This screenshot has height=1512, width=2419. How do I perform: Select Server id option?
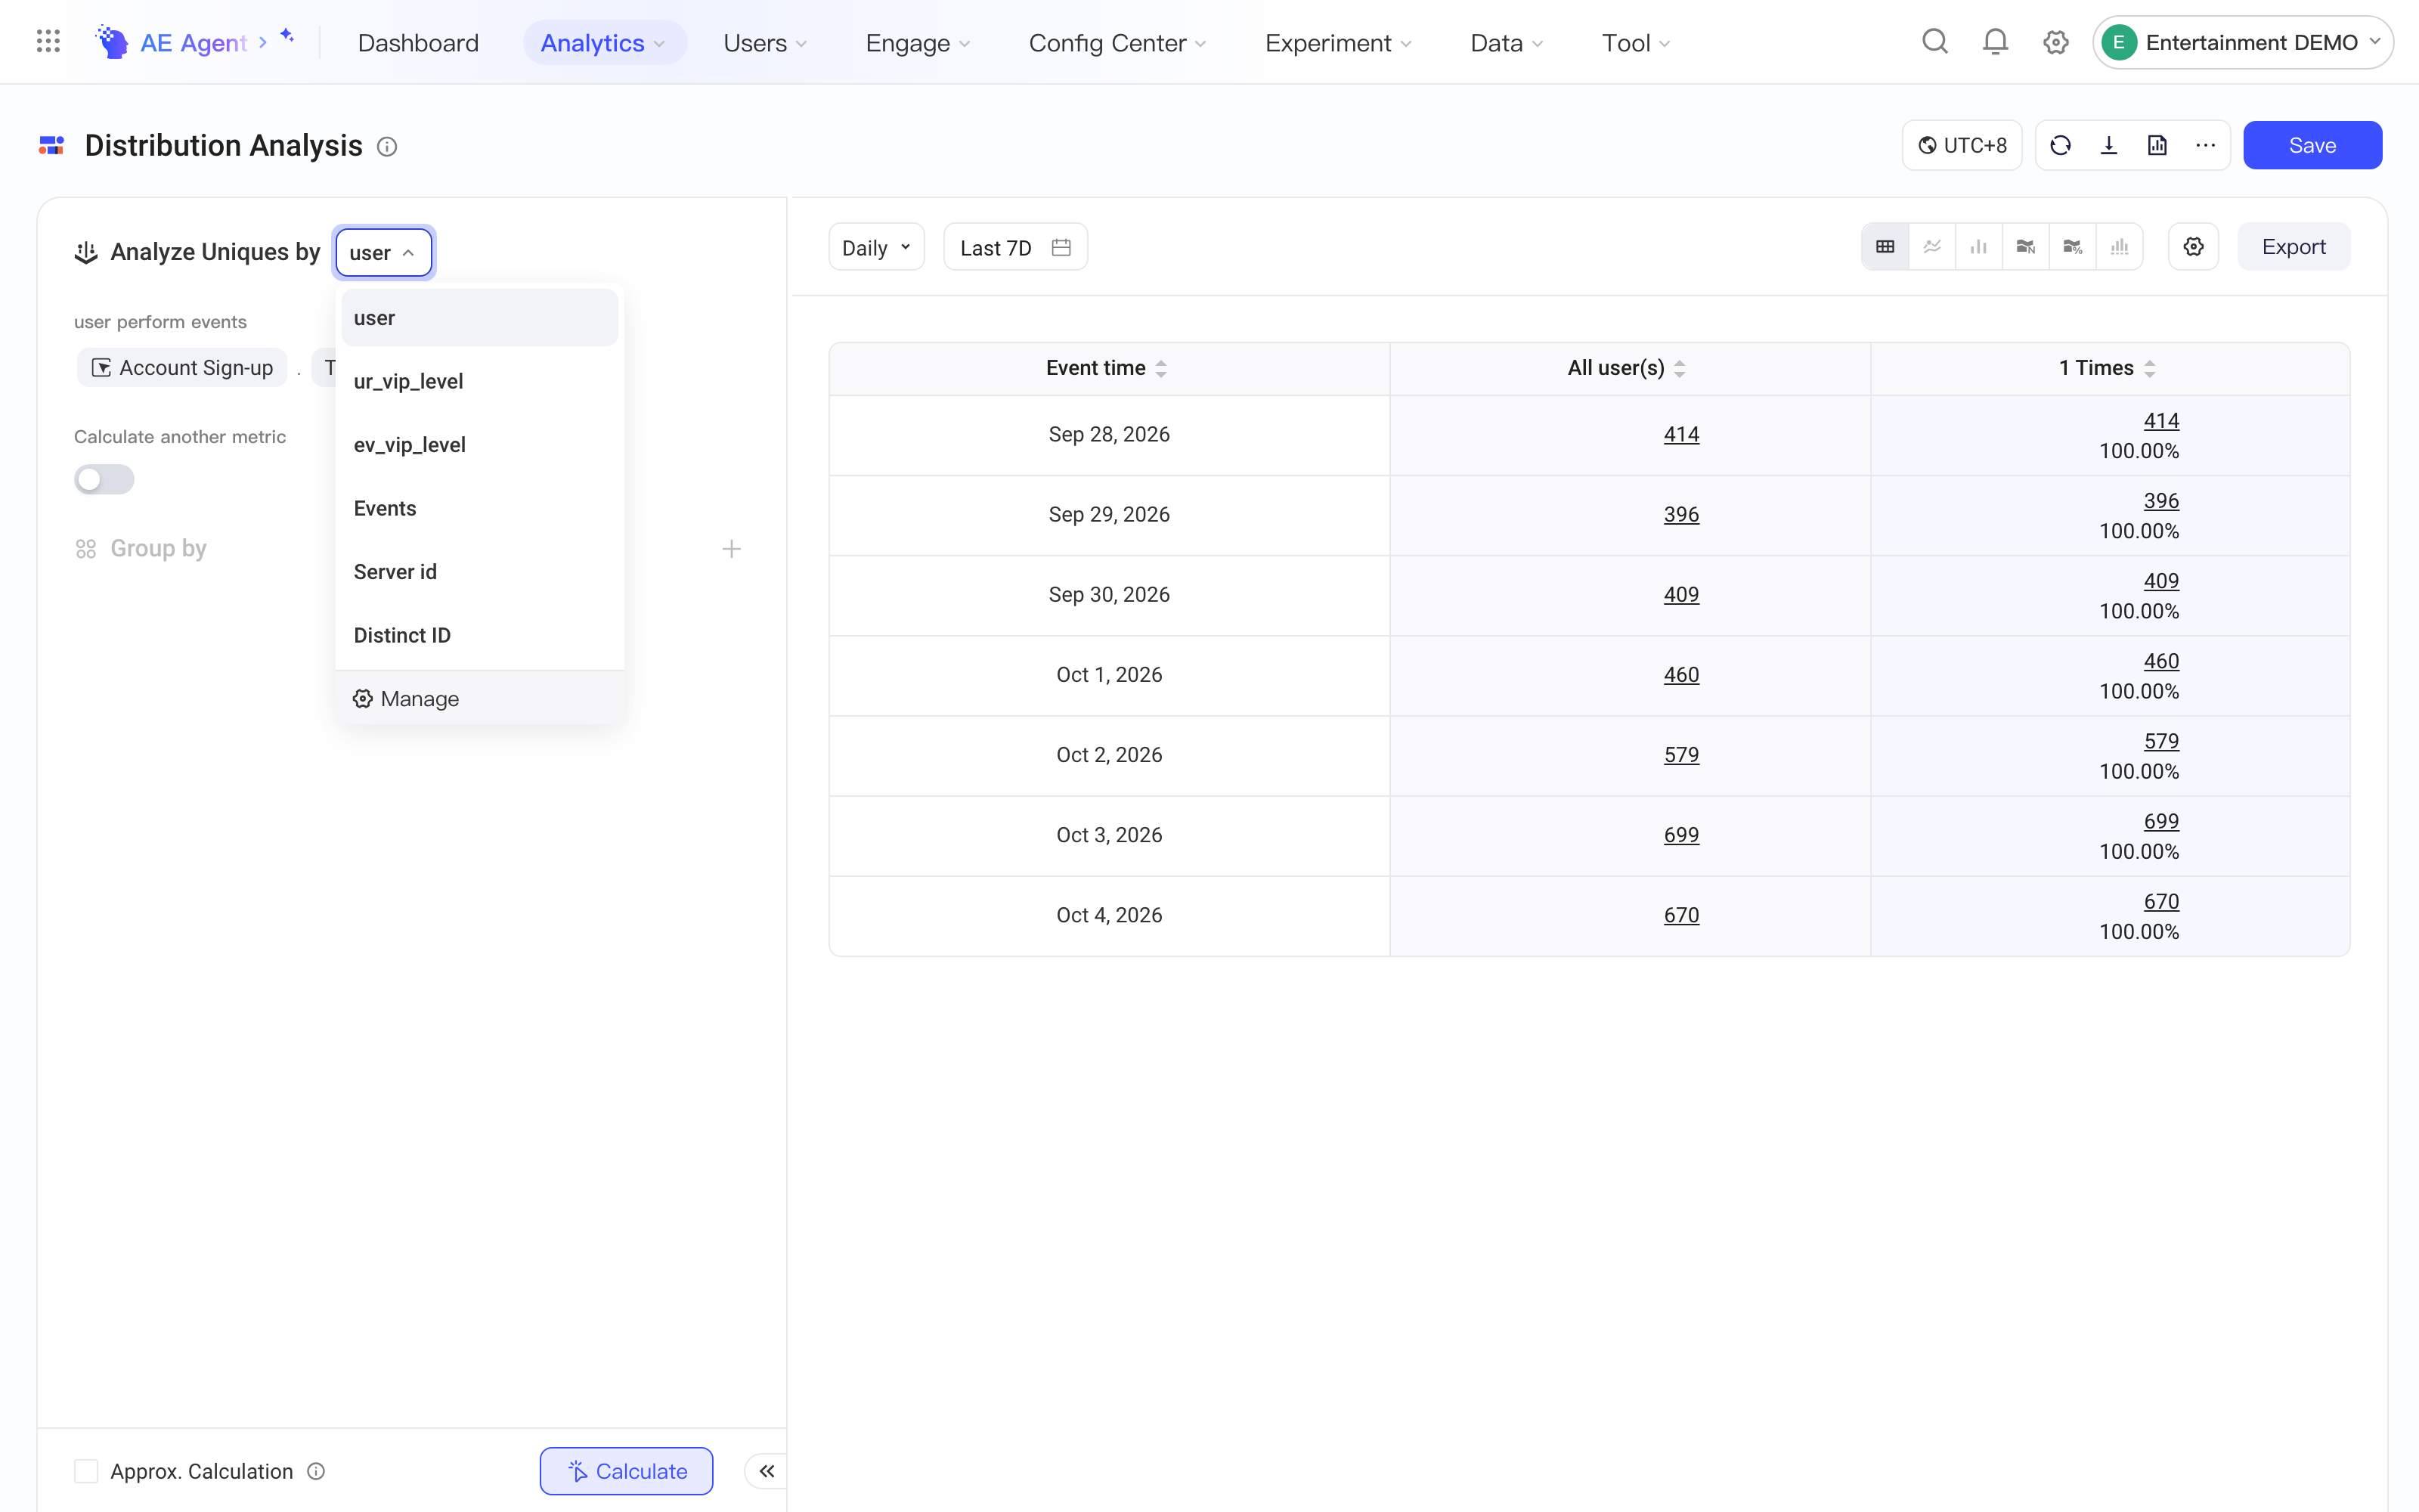(480, 572)
